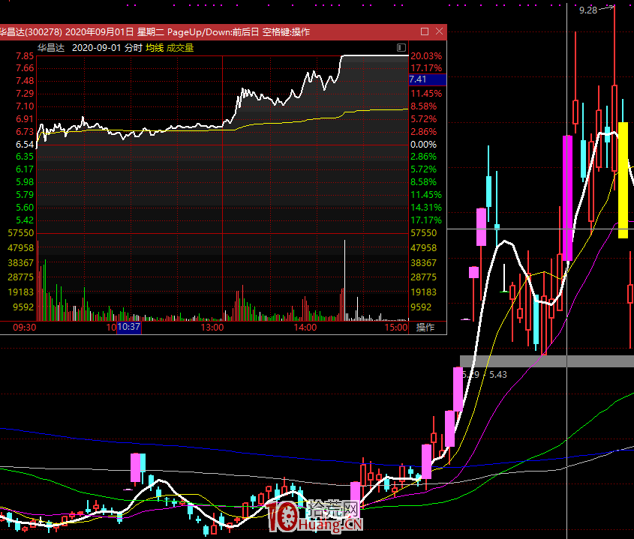The image size is (634, 539).
Task: Click the 操作 button in intraday popup
Action: pos(425,328)
